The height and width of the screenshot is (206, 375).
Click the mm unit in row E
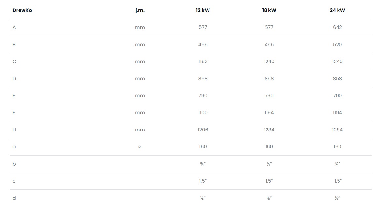tap(140, 96)
